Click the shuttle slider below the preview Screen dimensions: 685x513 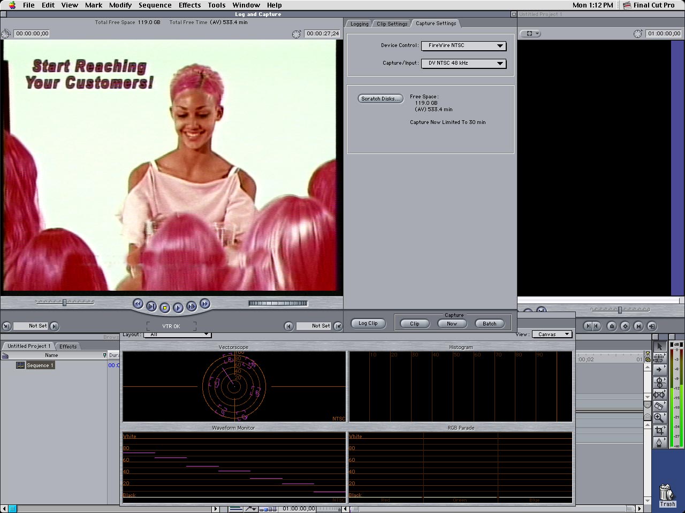[x=64, y=302]
